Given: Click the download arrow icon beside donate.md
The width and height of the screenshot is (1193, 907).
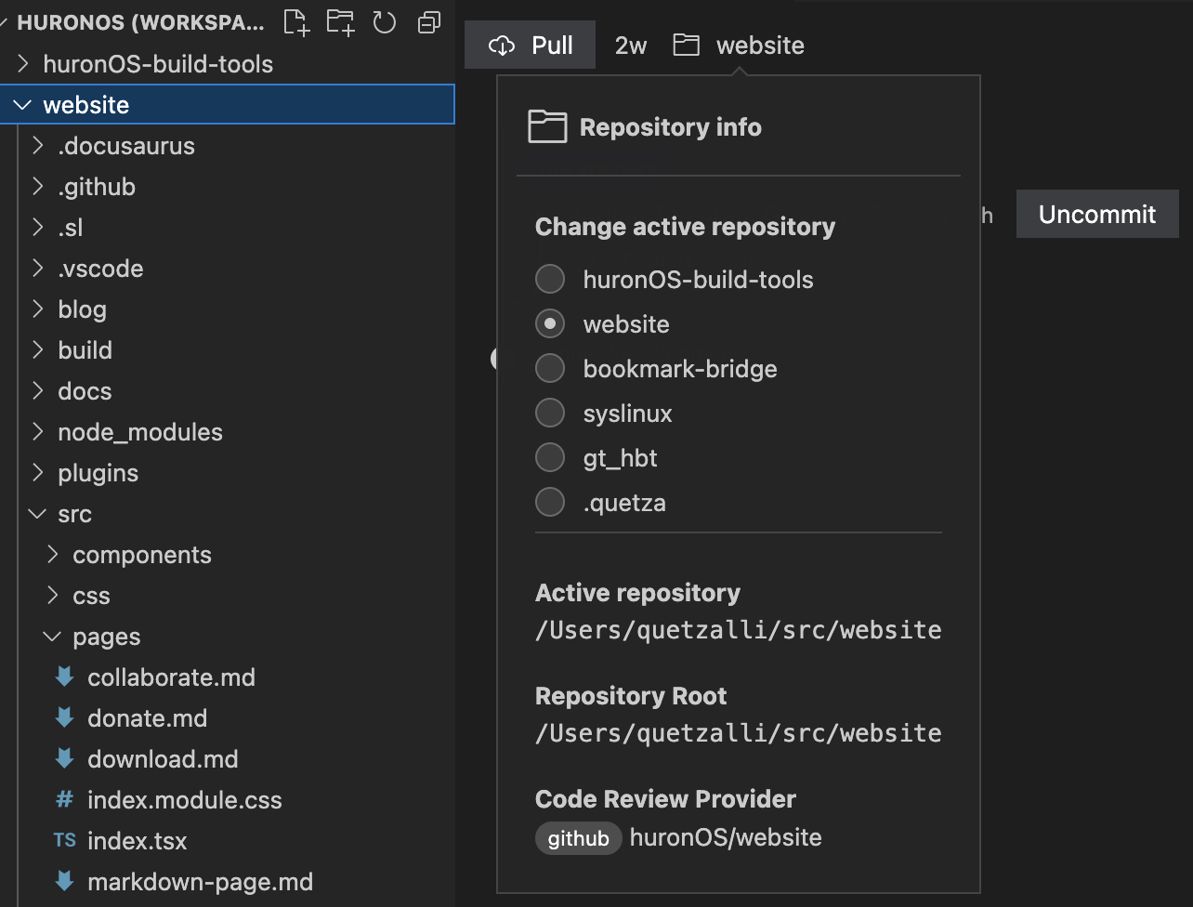Looking at the screenshot, I should click(64, 717).
